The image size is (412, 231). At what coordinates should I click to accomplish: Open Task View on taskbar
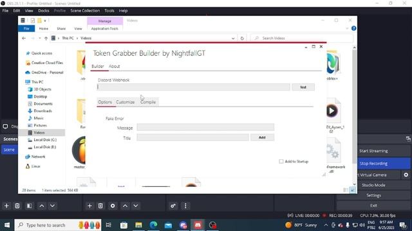coord(108,225)
